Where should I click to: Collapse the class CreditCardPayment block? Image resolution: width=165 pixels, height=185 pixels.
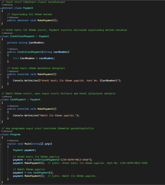click(x=1, y=36)
